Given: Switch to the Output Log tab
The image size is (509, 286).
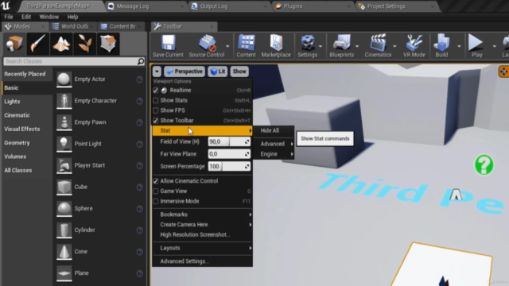Looking at the screenshot, I should click(x=229, y=6).
